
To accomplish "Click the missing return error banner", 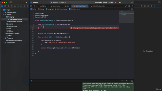I will pos(94,28).
